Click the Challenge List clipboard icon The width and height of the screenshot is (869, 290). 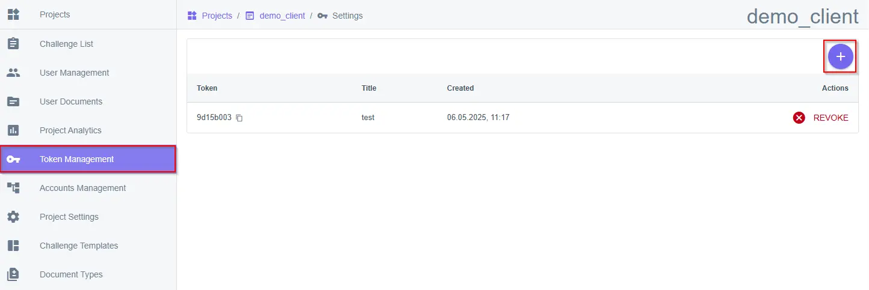pyautogui.click(x=13, y=44)
